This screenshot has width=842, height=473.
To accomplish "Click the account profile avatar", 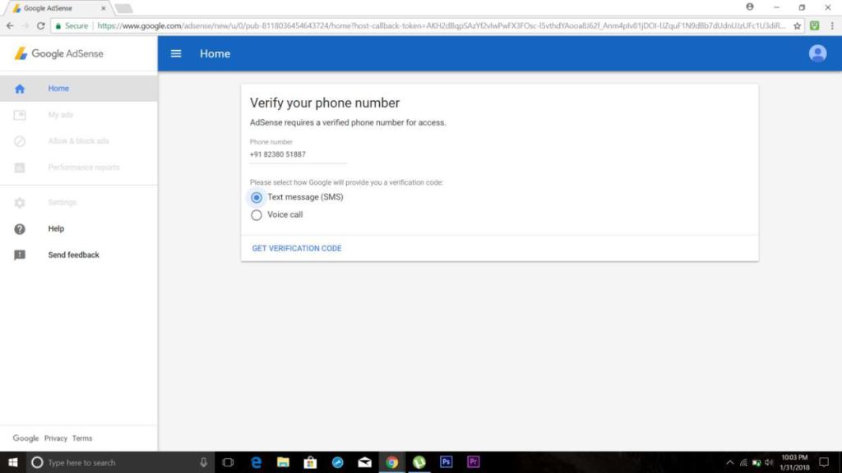I will [x=817, y=53].
